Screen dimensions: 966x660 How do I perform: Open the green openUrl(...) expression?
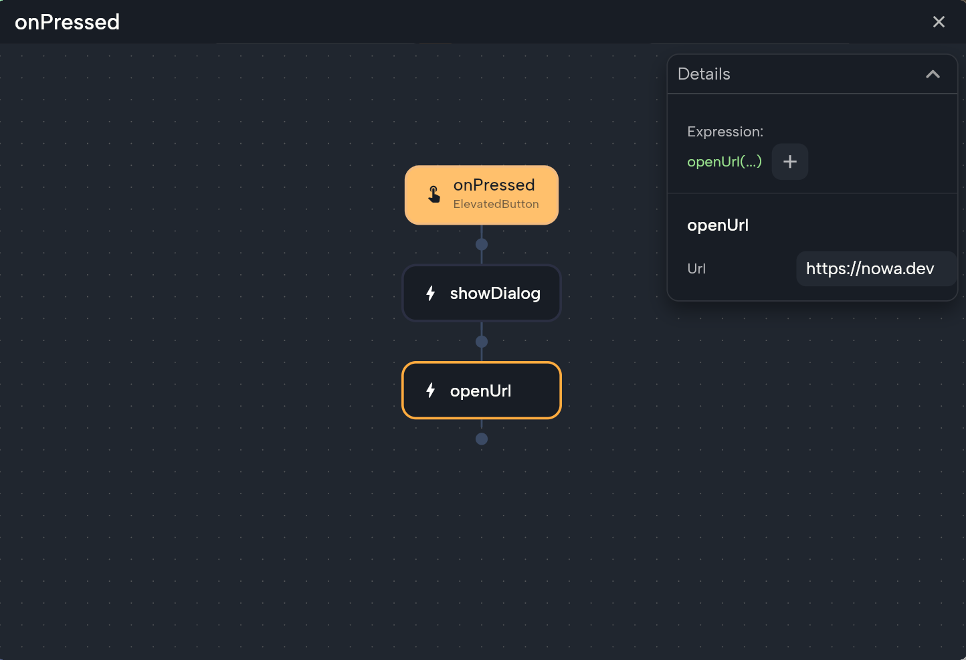724,162
